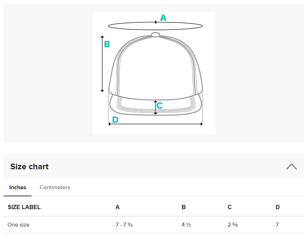Screen dimensions: 308x239
Task: Click the teal C label in the cap diagram
Action: click(160, 106)
